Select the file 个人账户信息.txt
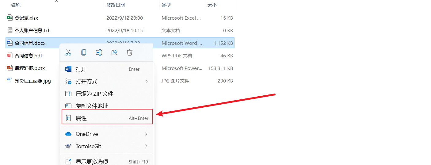Image resolution: width=431 pixels, height=165 pixels. [32, 30]
